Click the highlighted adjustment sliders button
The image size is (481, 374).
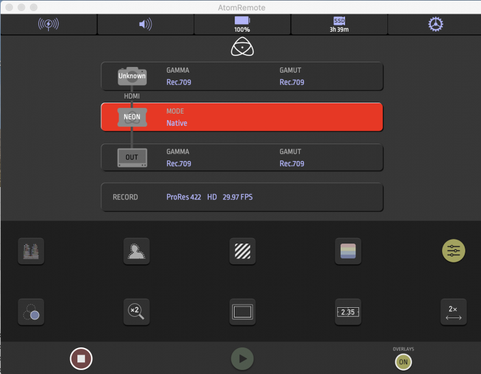point(453,251)
